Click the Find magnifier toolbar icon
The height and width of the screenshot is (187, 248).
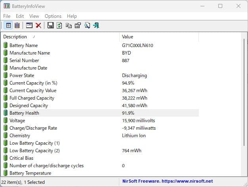pyautogui.click(x=87, y=26)
